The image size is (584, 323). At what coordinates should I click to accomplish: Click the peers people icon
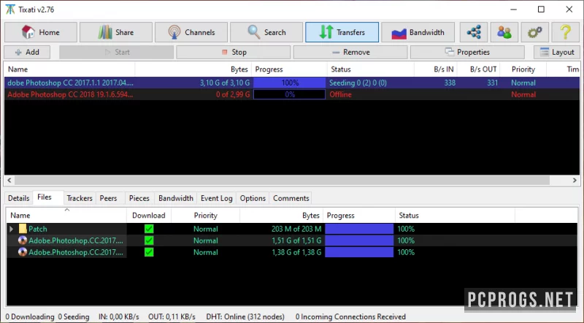pyautogui.click(x=504, y=32)
